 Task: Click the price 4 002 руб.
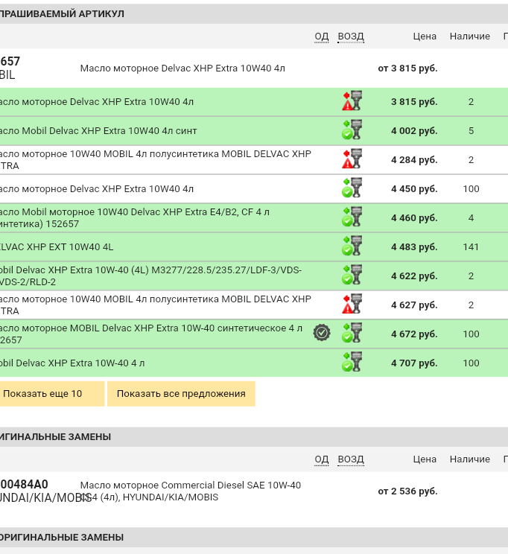(x=414, y=131)
